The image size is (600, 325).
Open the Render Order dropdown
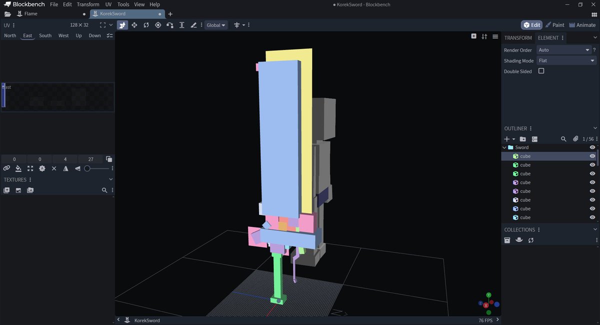coord(564,50)
